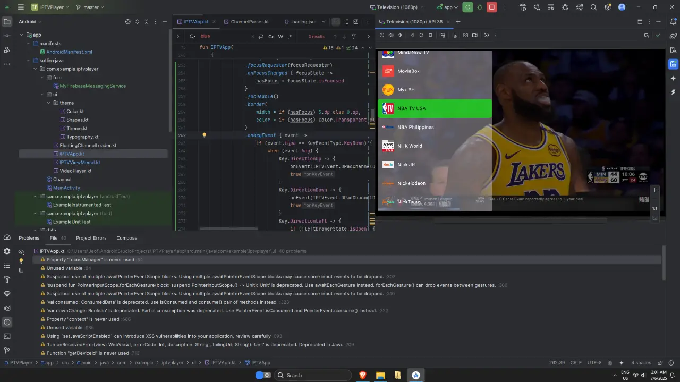
Task: Zoom in emulator with plus button
Action: [x=655, y=190]
